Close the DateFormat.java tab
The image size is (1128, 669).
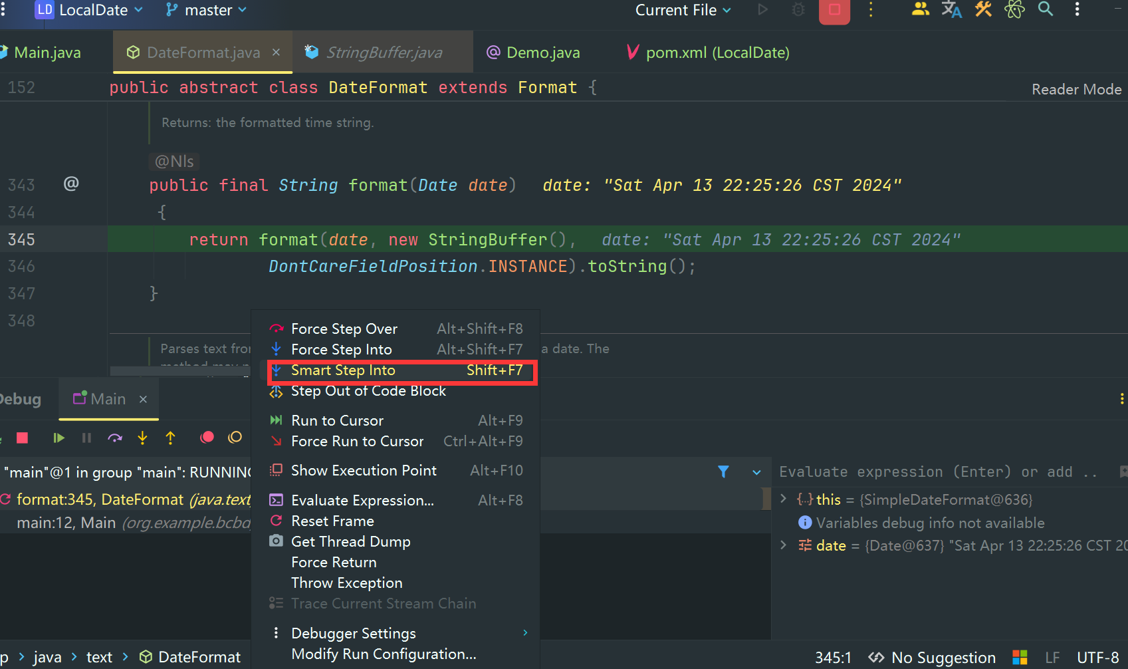tap(276, 52)
